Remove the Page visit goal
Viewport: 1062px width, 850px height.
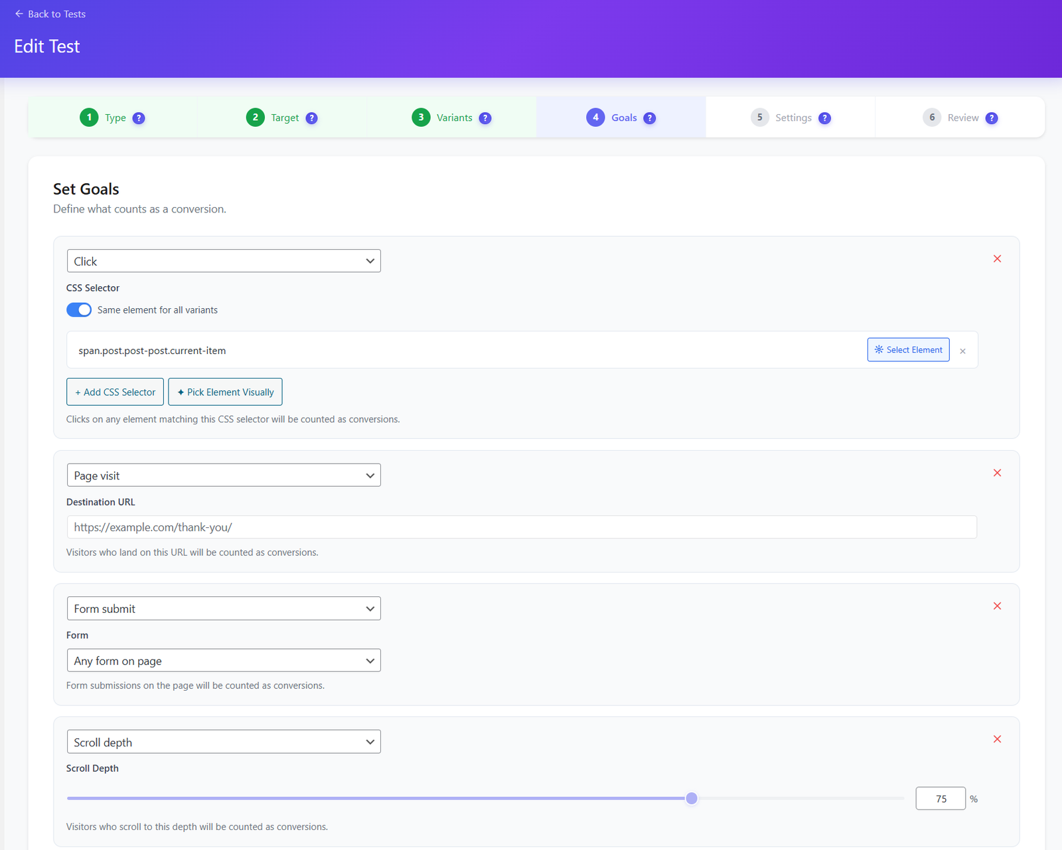point(997,473)
